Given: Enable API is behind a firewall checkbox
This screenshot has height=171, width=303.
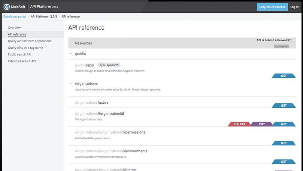Looking at the screenshot, I should [x=294, y=40].
